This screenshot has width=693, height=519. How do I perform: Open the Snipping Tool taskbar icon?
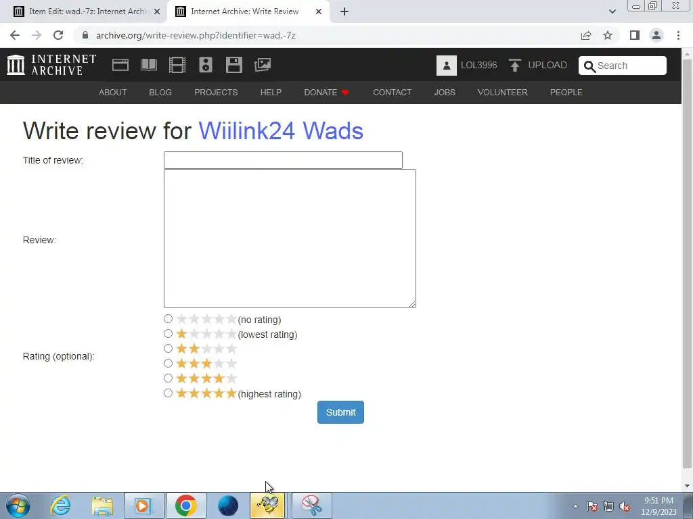311,505
